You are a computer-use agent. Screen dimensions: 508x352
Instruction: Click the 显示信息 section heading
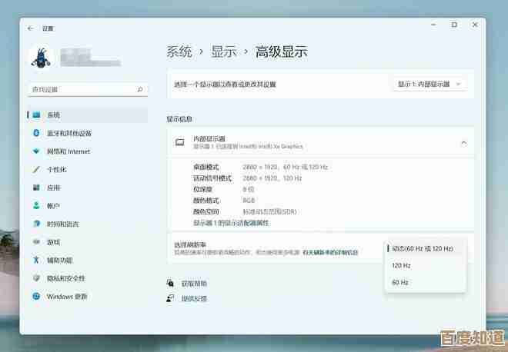[x=179, y=119]
